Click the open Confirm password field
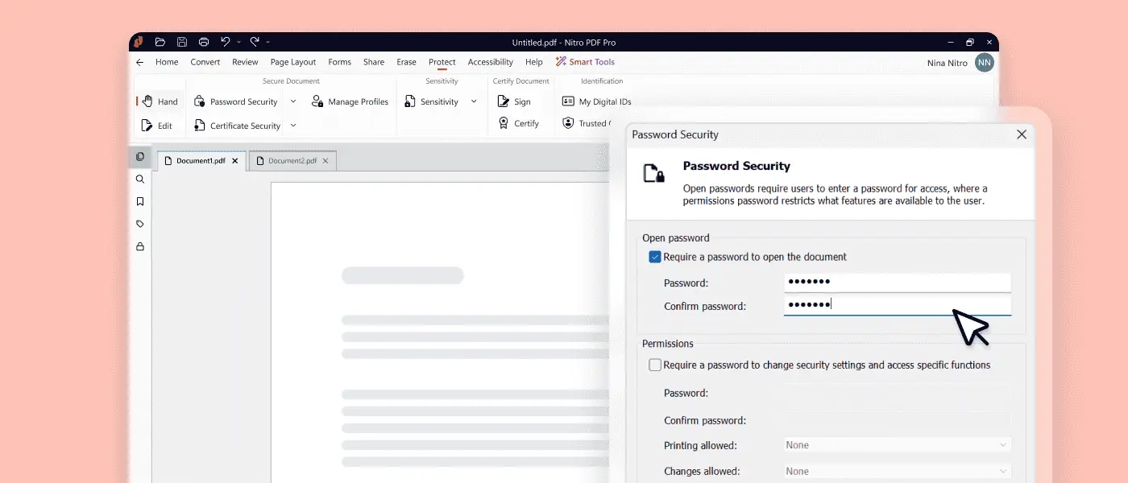Image resolution: width=1128 pixels, height=483 pixels. click(x=898, y=305)
